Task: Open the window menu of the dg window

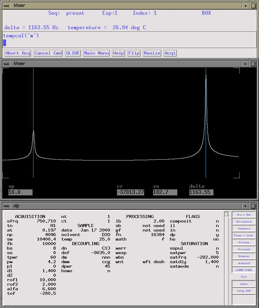Action: point(6,206)
